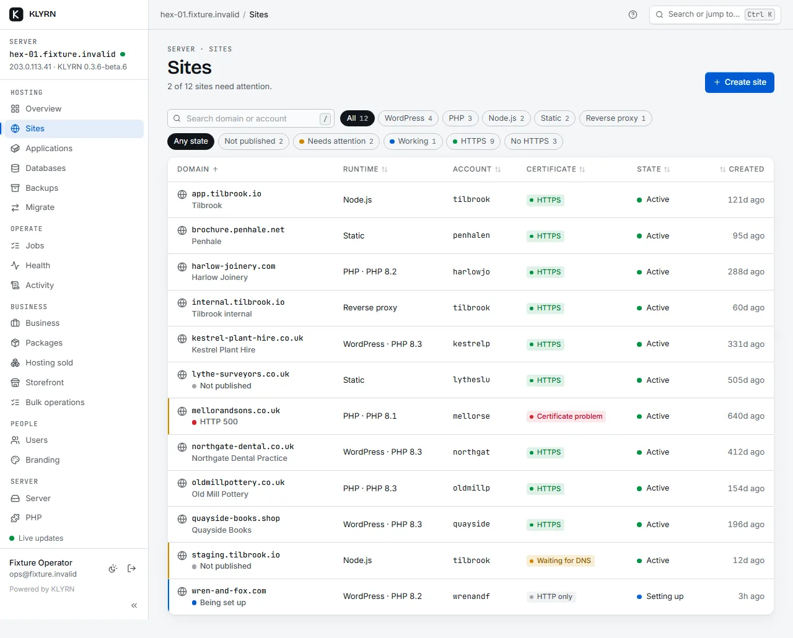793x638 pixels.
Task: Sort table by Certificate column
Action: point(556,169)
